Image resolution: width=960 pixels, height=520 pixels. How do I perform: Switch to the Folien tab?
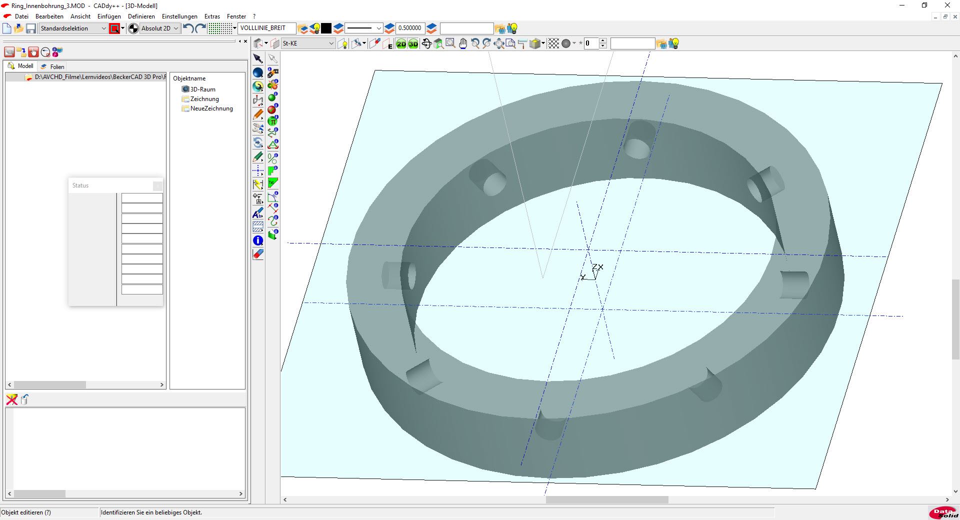click(x=56, y=66)
